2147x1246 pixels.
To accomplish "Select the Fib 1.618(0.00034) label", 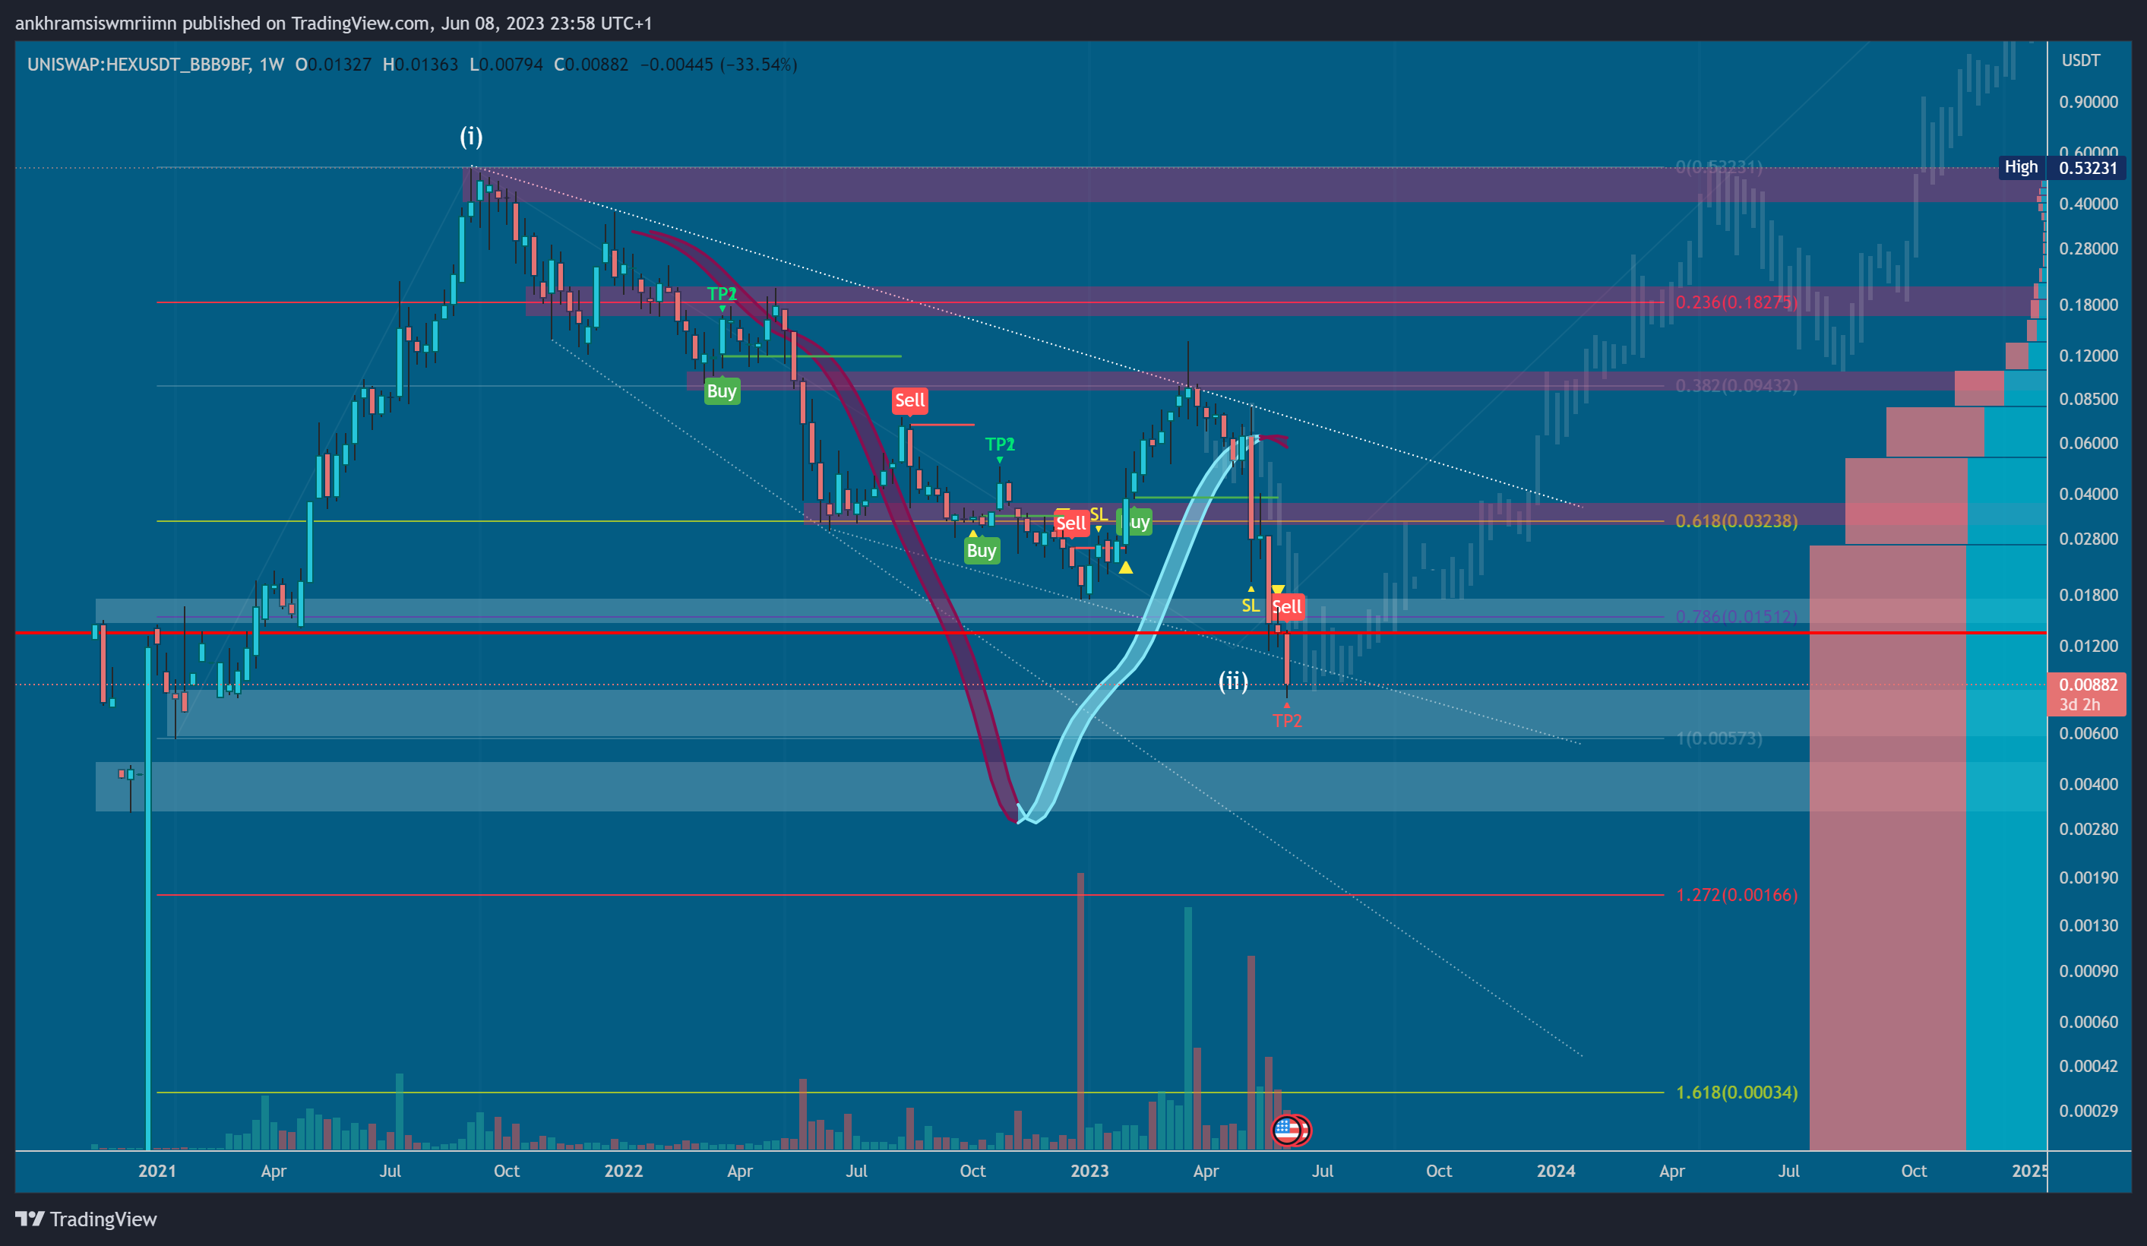I will tap(1736, 1093).
